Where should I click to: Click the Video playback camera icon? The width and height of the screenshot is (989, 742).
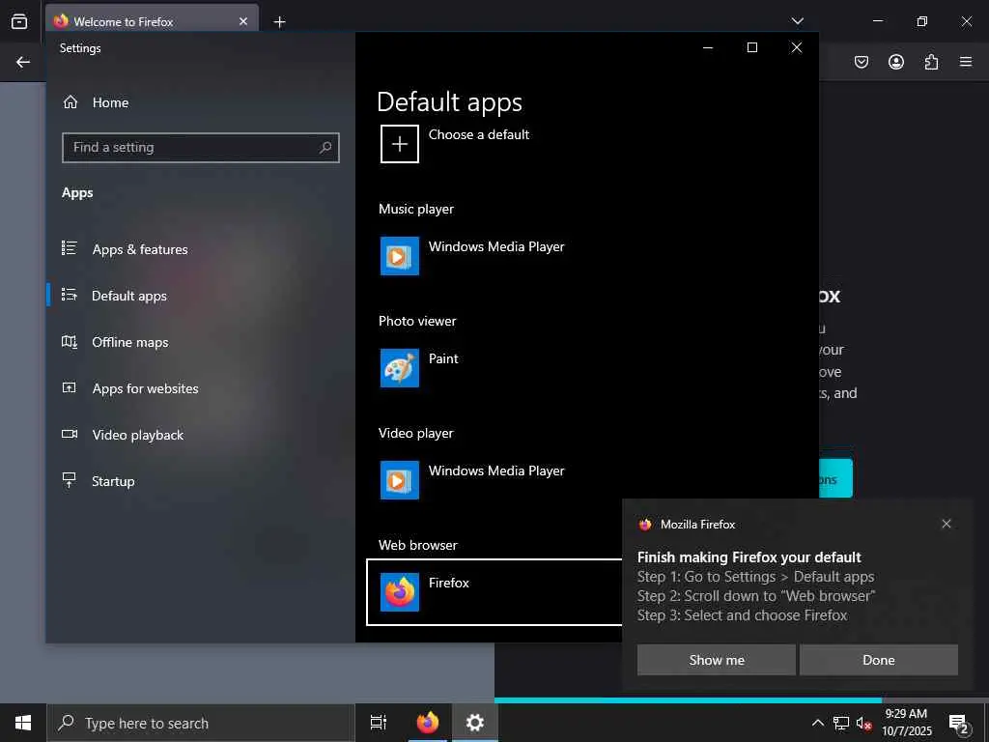tap(70, 434)
